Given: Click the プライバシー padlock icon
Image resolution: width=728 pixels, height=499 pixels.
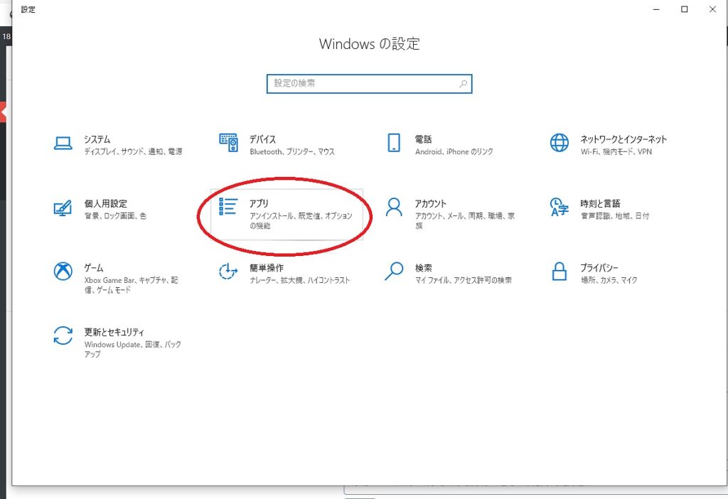Looking at the screenshot, I should 559,272.
